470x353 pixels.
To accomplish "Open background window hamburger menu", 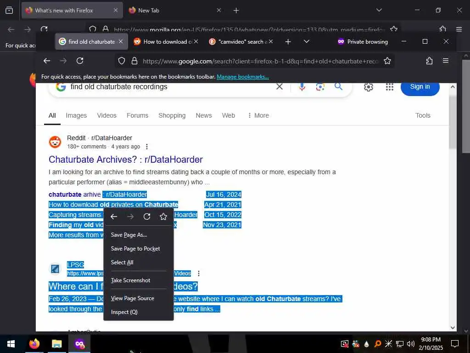I will pyautogui.click(x=459, y=29).
